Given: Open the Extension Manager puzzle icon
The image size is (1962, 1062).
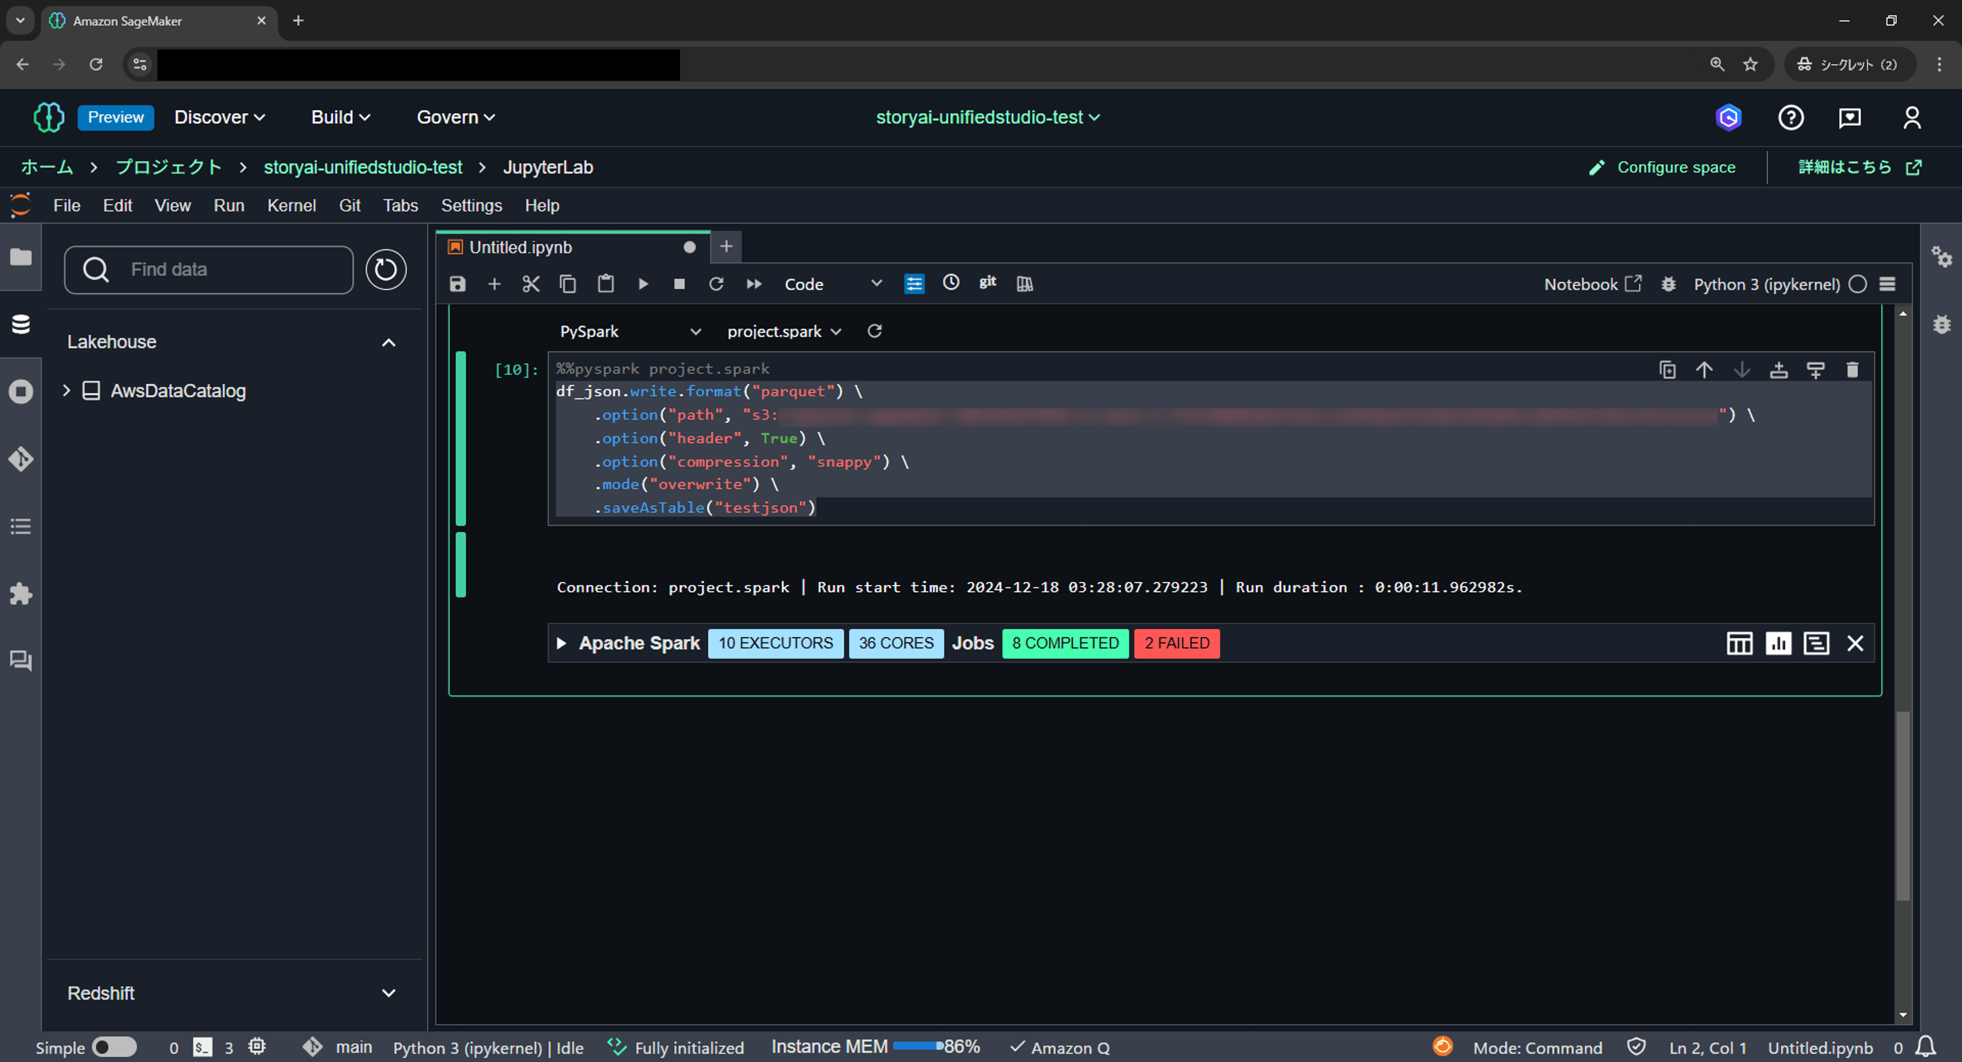Looking at the screenshot, I should [x=21, y=594].
